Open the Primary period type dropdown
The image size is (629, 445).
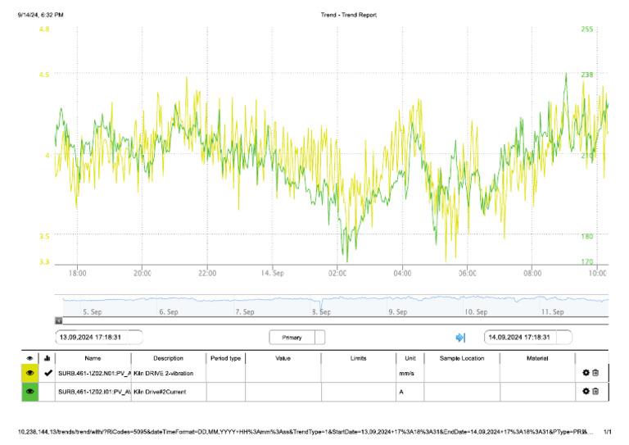coord(319,338)
